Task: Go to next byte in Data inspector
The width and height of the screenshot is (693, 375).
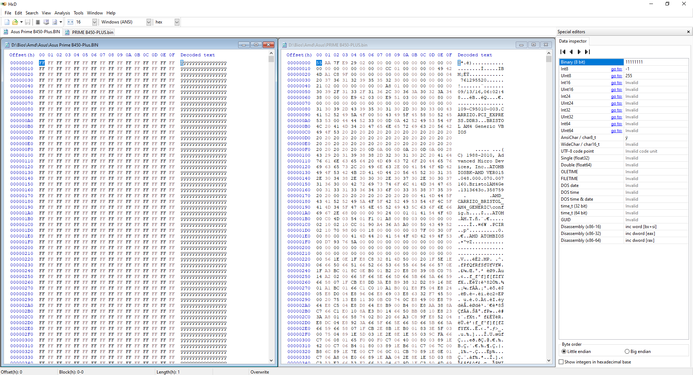Action: [579, 52]
